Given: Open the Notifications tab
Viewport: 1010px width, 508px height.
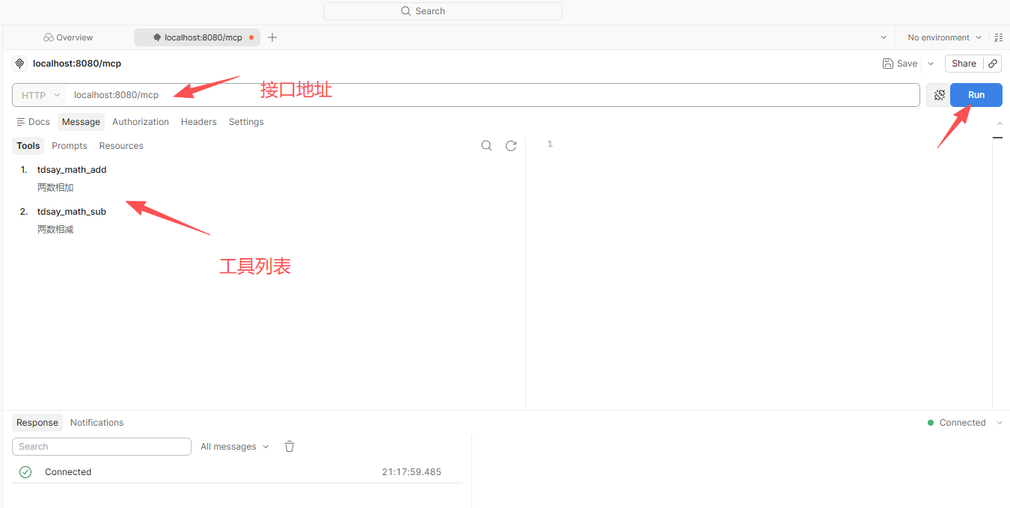Looking at the screenshot, I should click(x=97, y=423).
